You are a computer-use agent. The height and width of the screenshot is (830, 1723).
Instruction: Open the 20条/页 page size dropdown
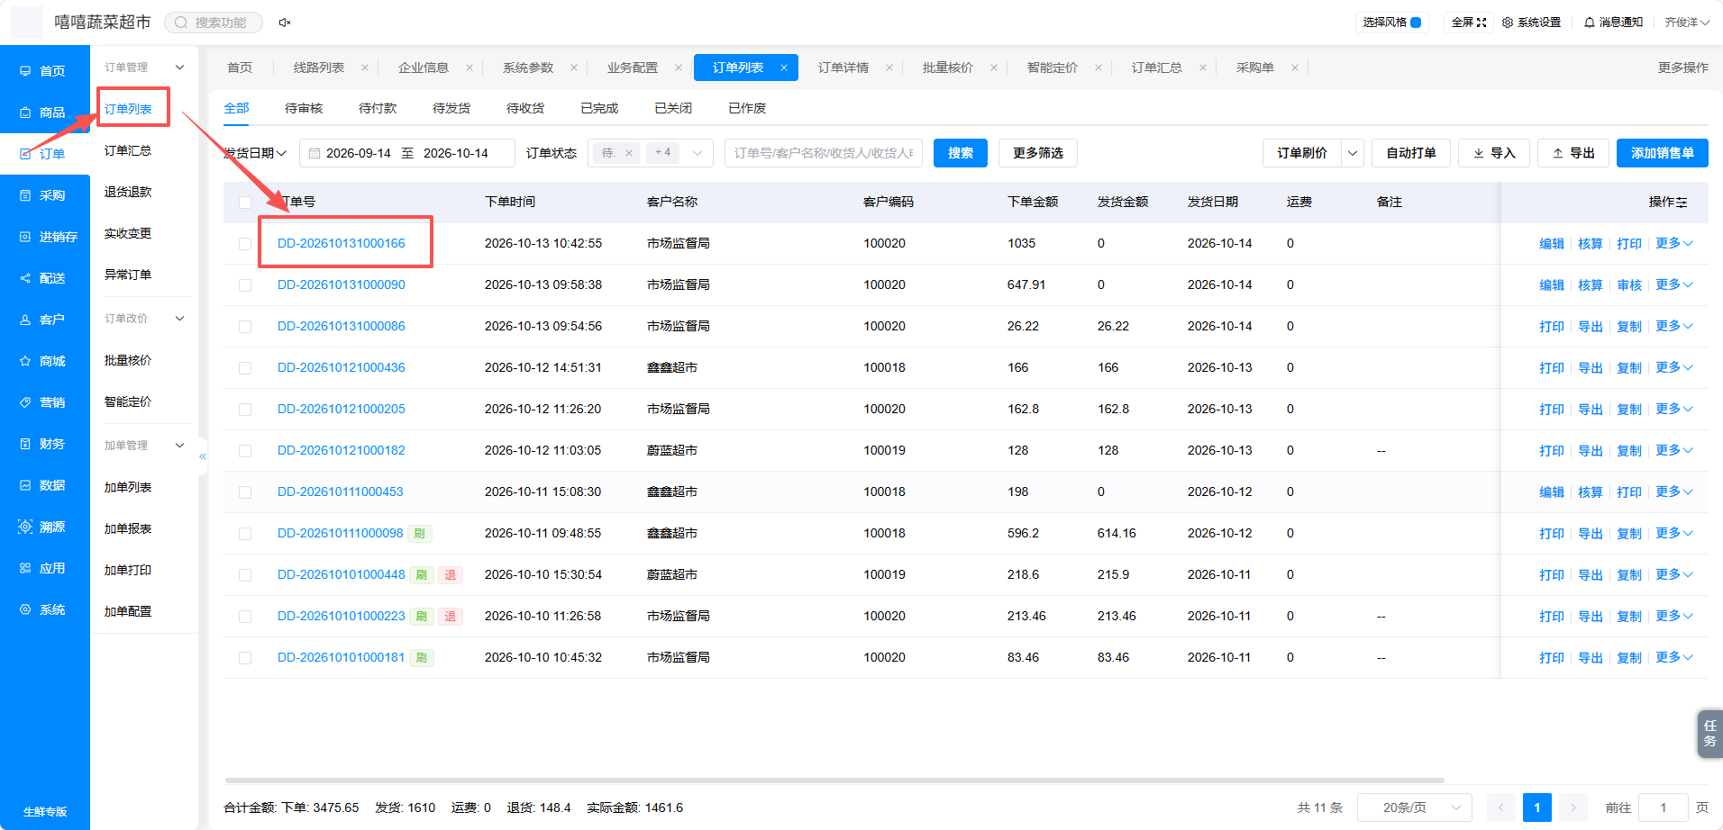coord(1414,807)
